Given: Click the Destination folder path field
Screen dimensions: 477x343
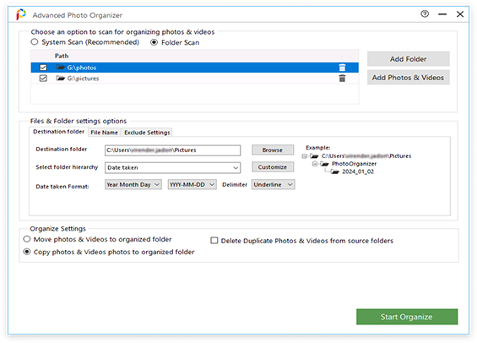Looking at the screenshot, I should (x=172, y=150).
